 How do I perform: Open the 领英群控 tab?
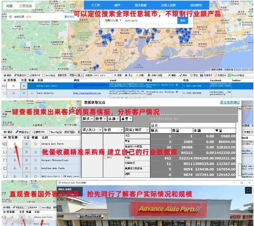[x=196, y=5]
